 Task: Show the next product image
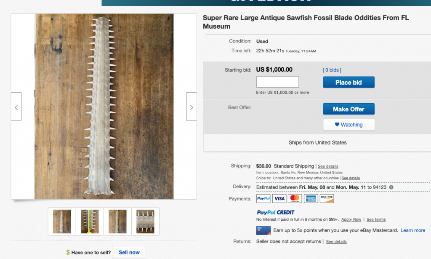click(x=192, y=107)
